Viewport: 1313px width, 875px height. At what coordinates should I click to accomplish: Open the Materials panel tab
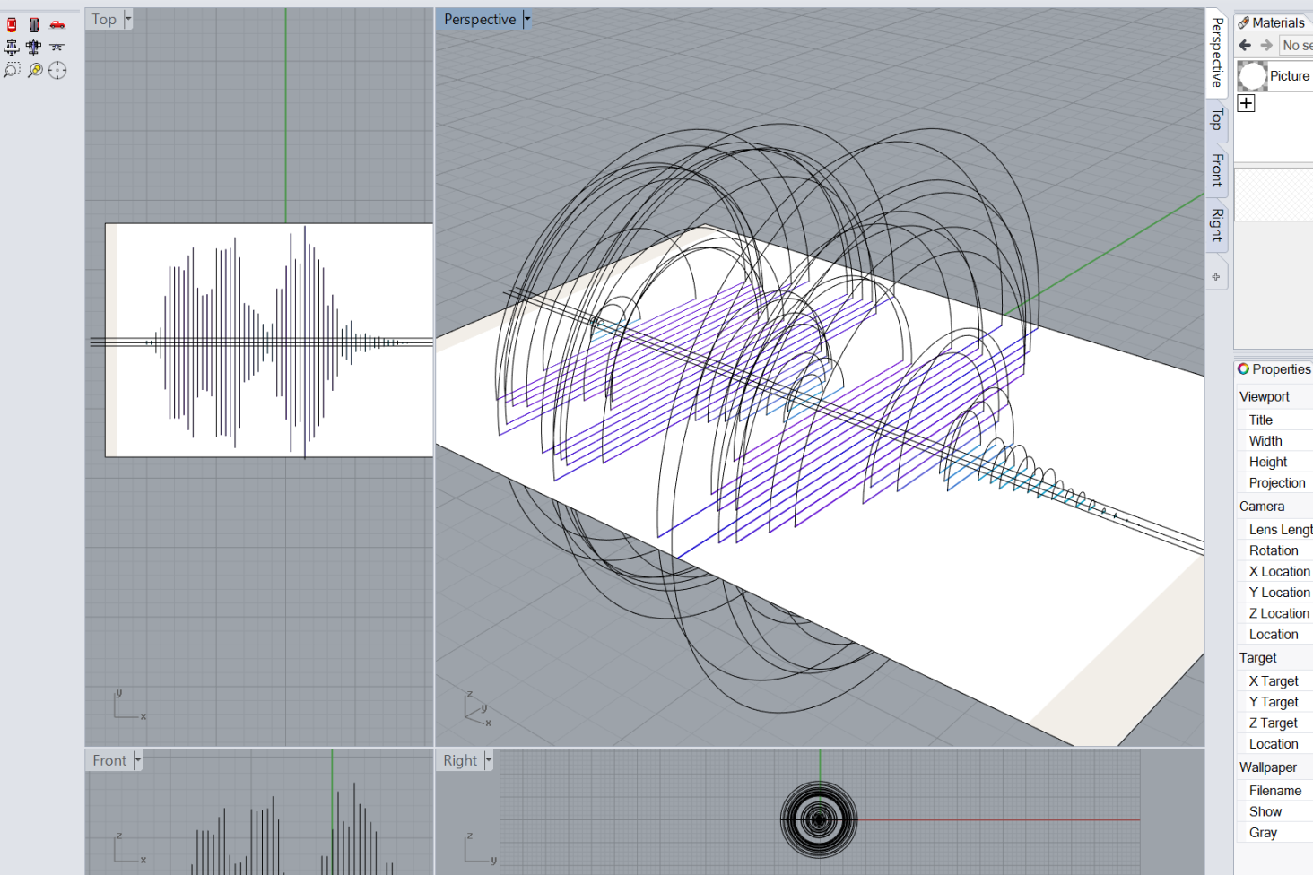1274,23
